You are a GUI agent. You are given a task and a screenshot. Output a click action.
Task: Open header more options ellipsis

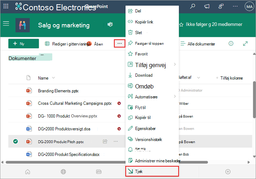[x=235, y=6]
